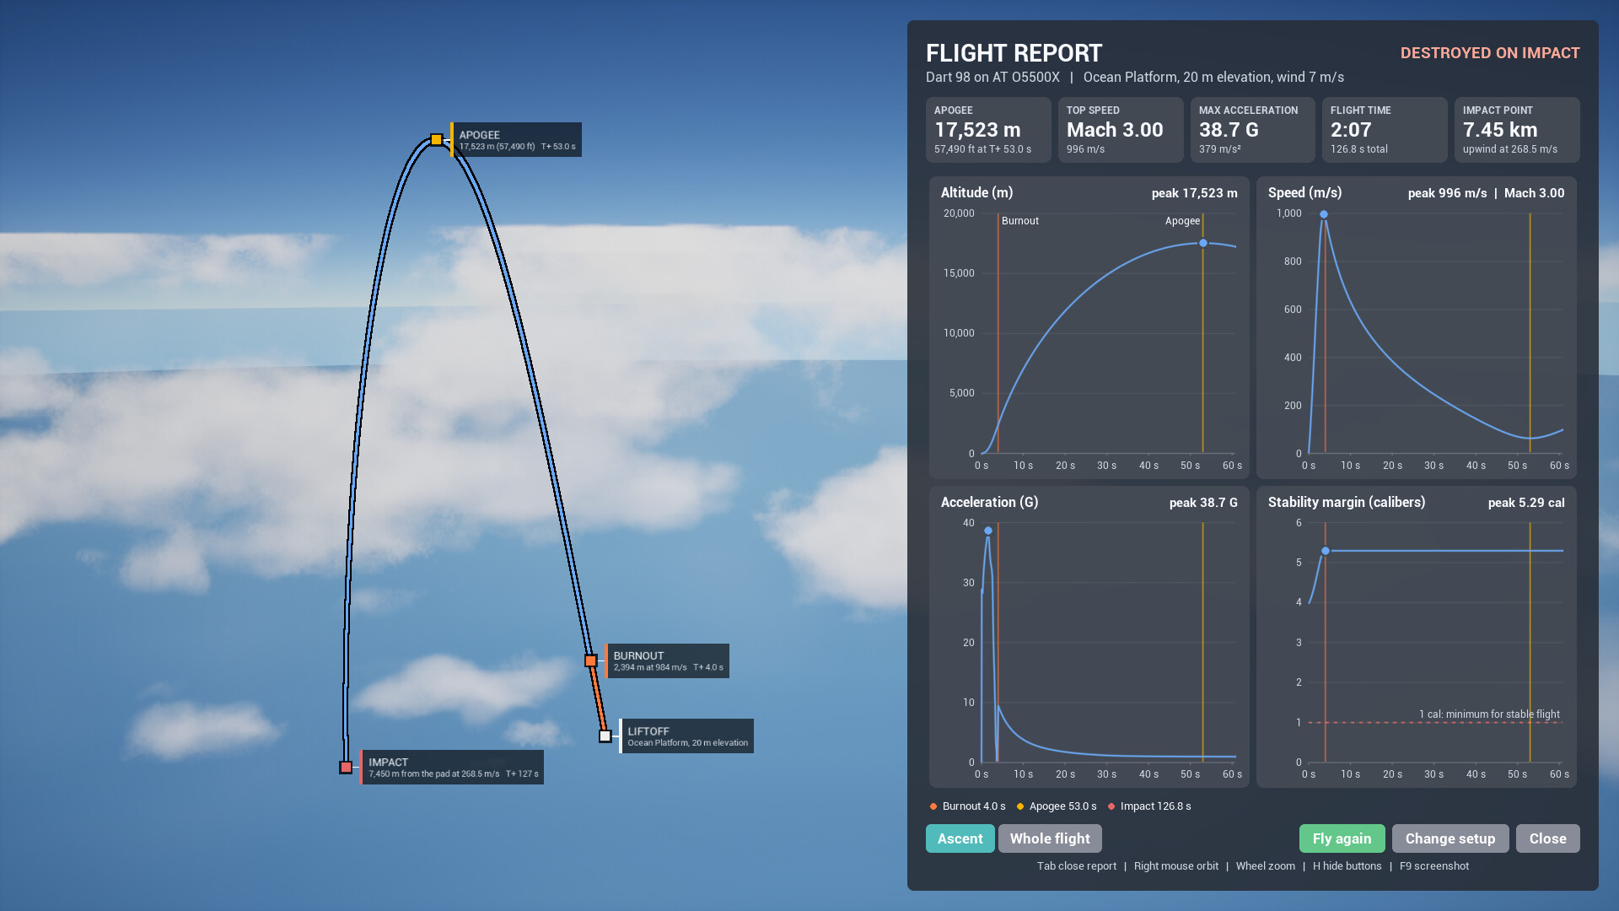Select the APOGEE label on trajectory

tap(516, 140)
